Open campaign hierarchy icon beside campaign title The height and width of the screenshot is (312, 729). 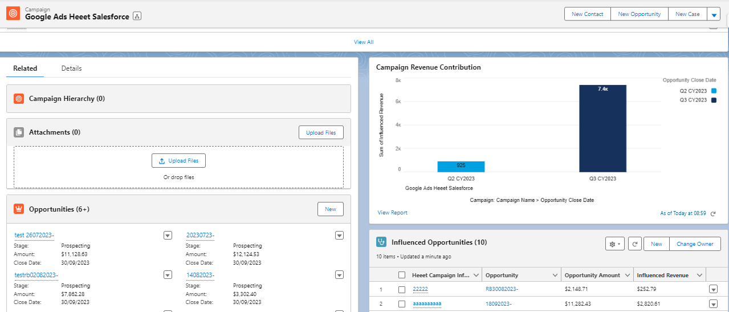(137, 17)
